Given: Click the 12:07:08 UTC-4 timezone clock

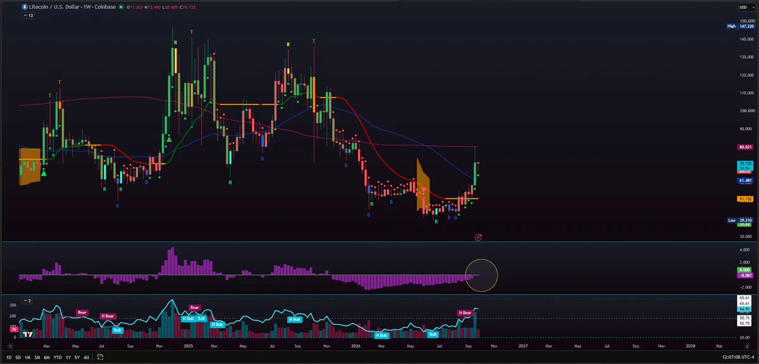Looking at the screenshot, I should coord(738,357).
